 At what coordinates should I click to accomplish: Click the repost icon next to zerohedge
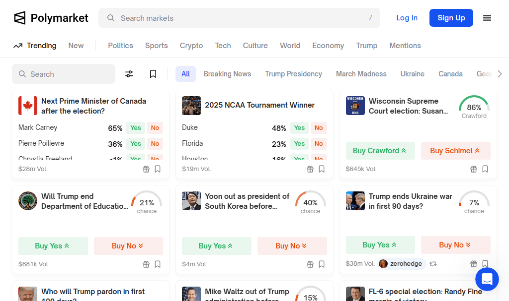click(433, 264)
